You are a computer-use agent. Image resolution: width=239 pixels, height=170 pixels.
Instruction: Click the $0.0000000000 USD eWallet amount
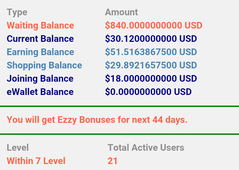click(x=148, y=92)
